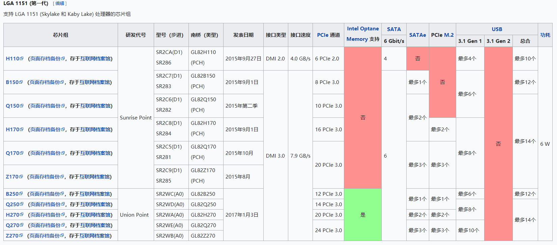Click the 6 PCIe 2.0 cell
This screenshot has height=245, width=557.
tap(328, 59)
